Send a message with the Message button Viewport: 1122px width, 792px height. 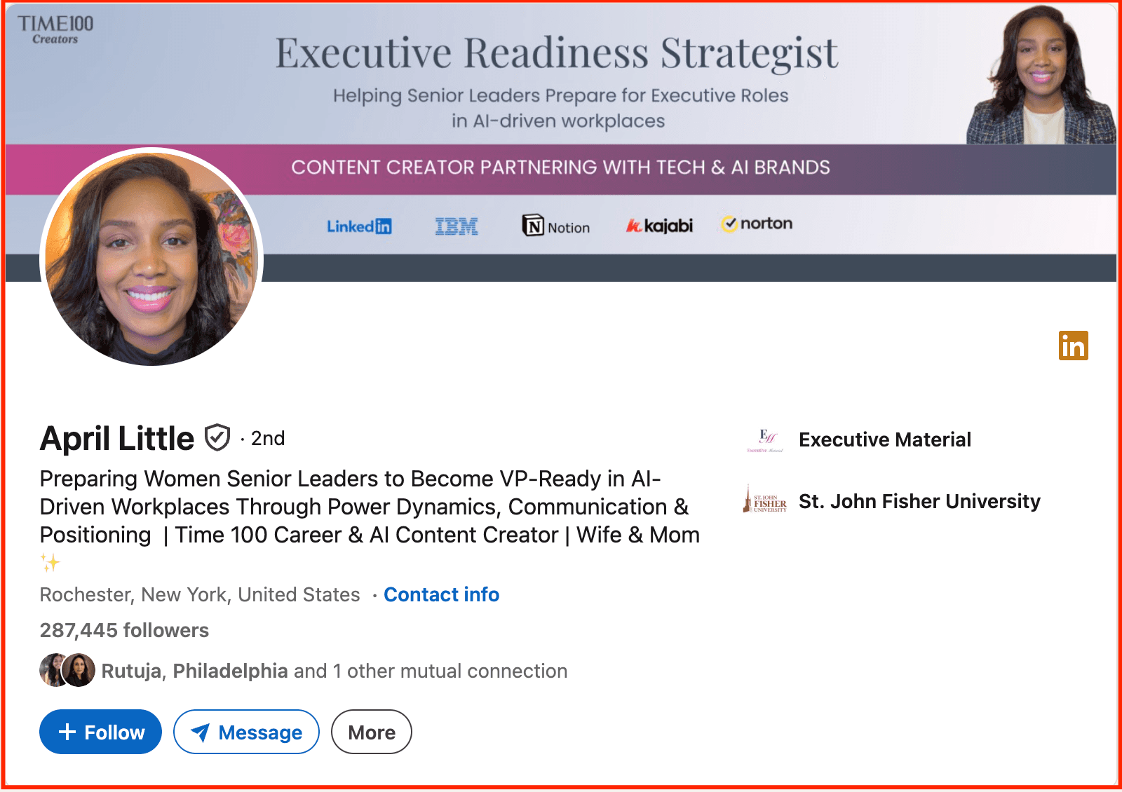click(x=246, y=732)
